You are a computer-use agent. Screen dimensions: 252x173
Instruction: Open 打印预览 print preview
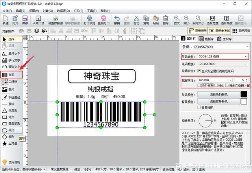[89, 20]
